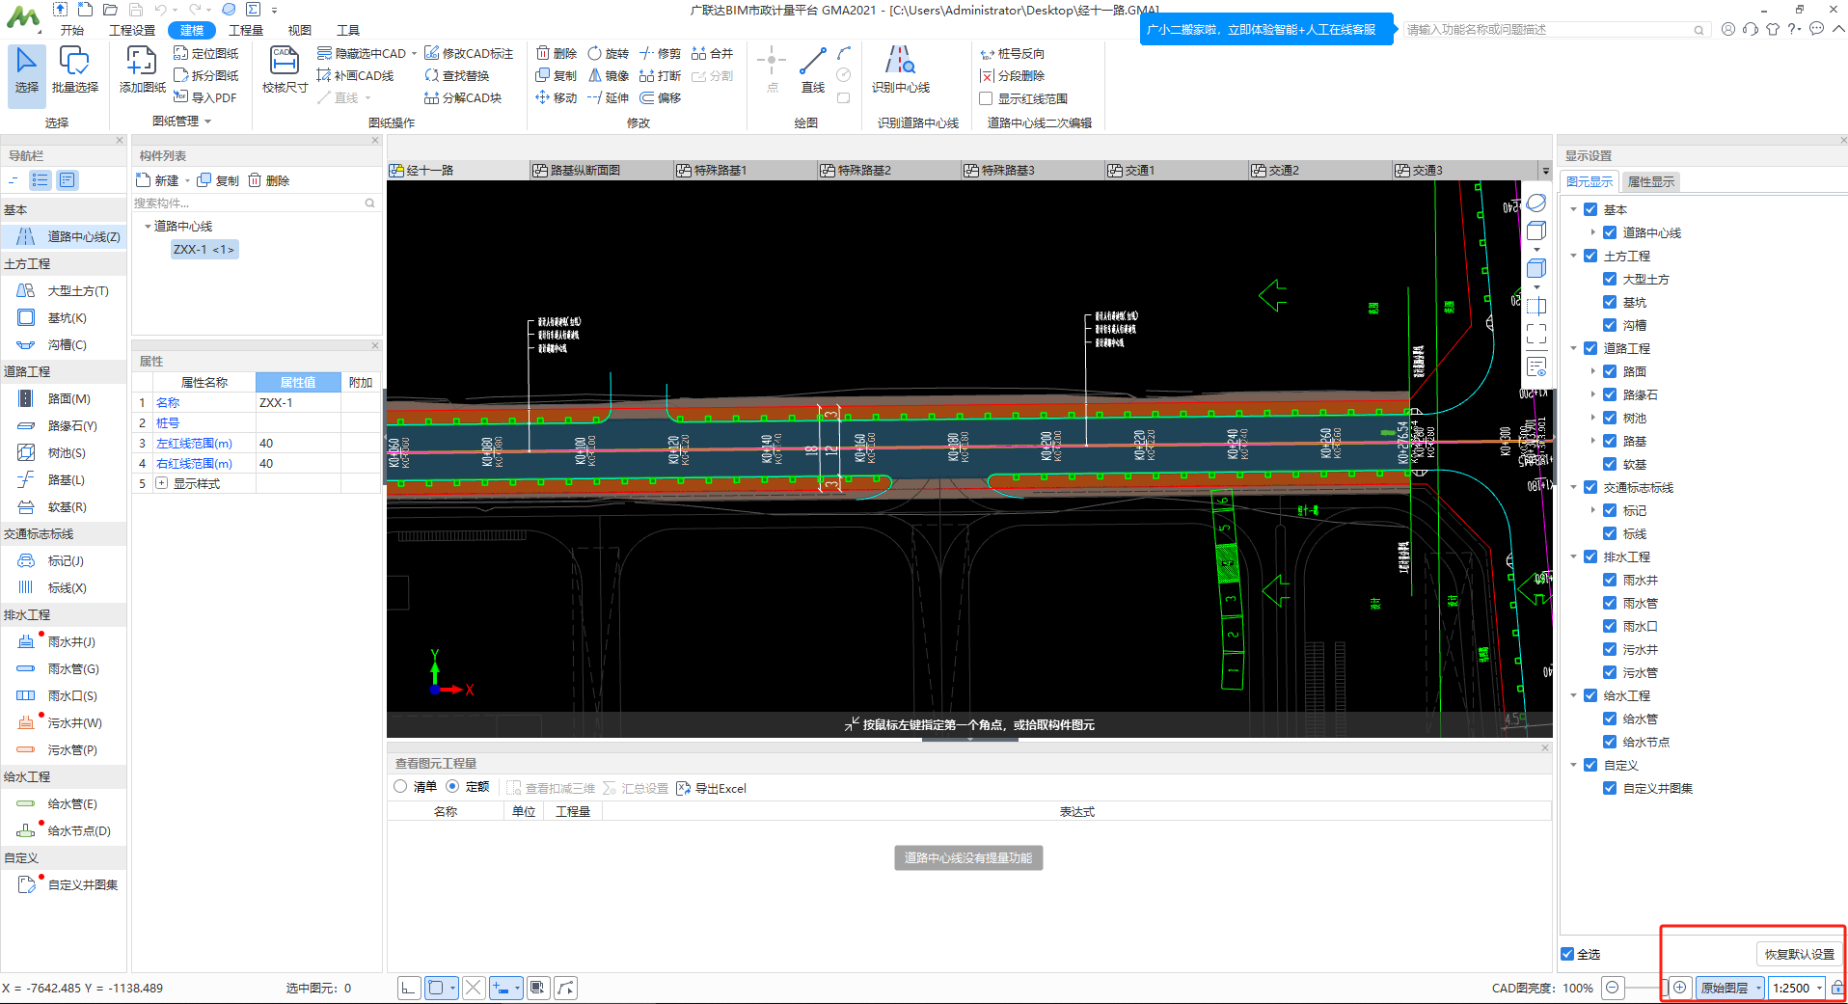
Task: Open the 工程量 ribbon tab
Action: [246, 30]
